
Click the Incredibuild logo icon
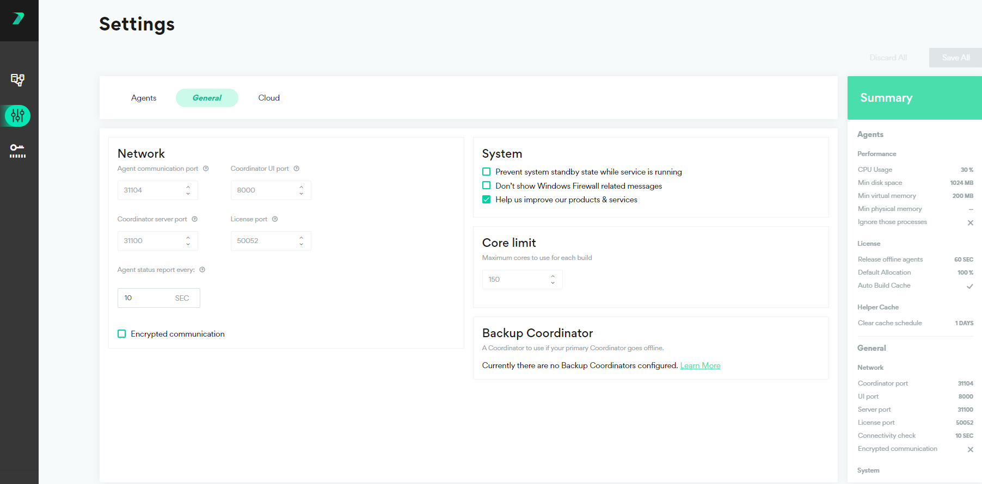[x=19, y=19]
